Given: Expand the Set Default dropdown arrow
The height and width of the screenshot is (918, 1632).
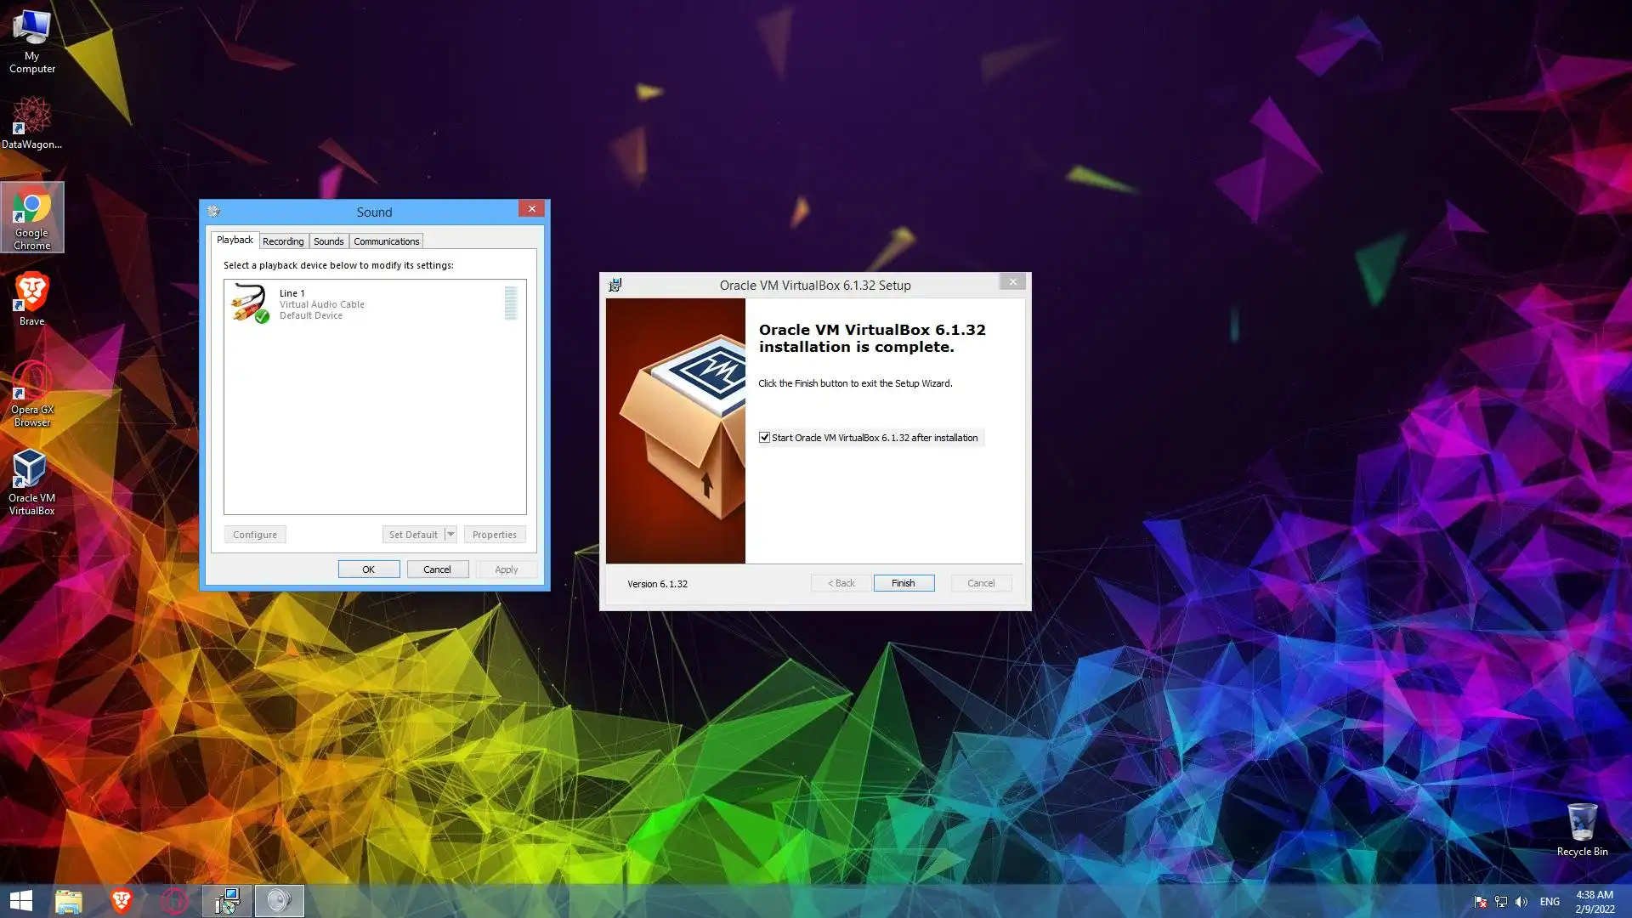Looking at the screenshot, I should pos(450,535).
